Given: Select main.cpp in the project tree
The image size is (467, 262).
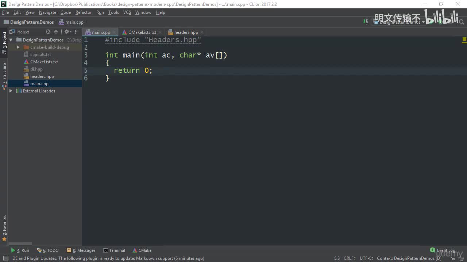Looking at the screenshot, I should (39, 84).
